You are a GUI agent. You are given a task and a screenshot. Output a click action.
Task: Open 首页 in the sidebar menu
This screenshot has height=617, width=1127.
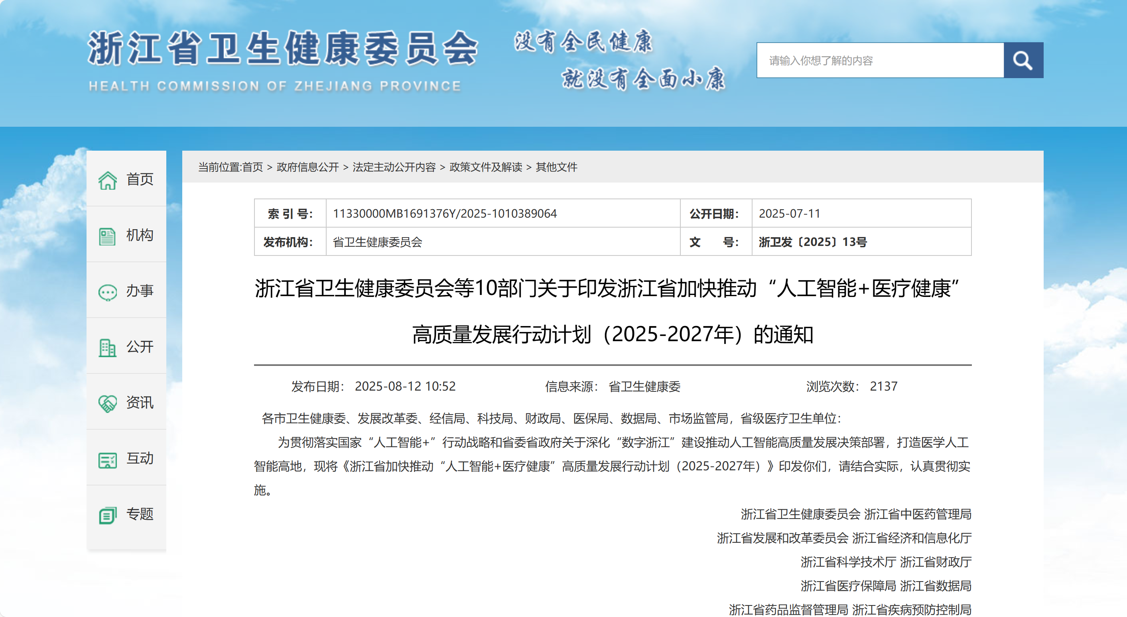(x=126, y=179)
